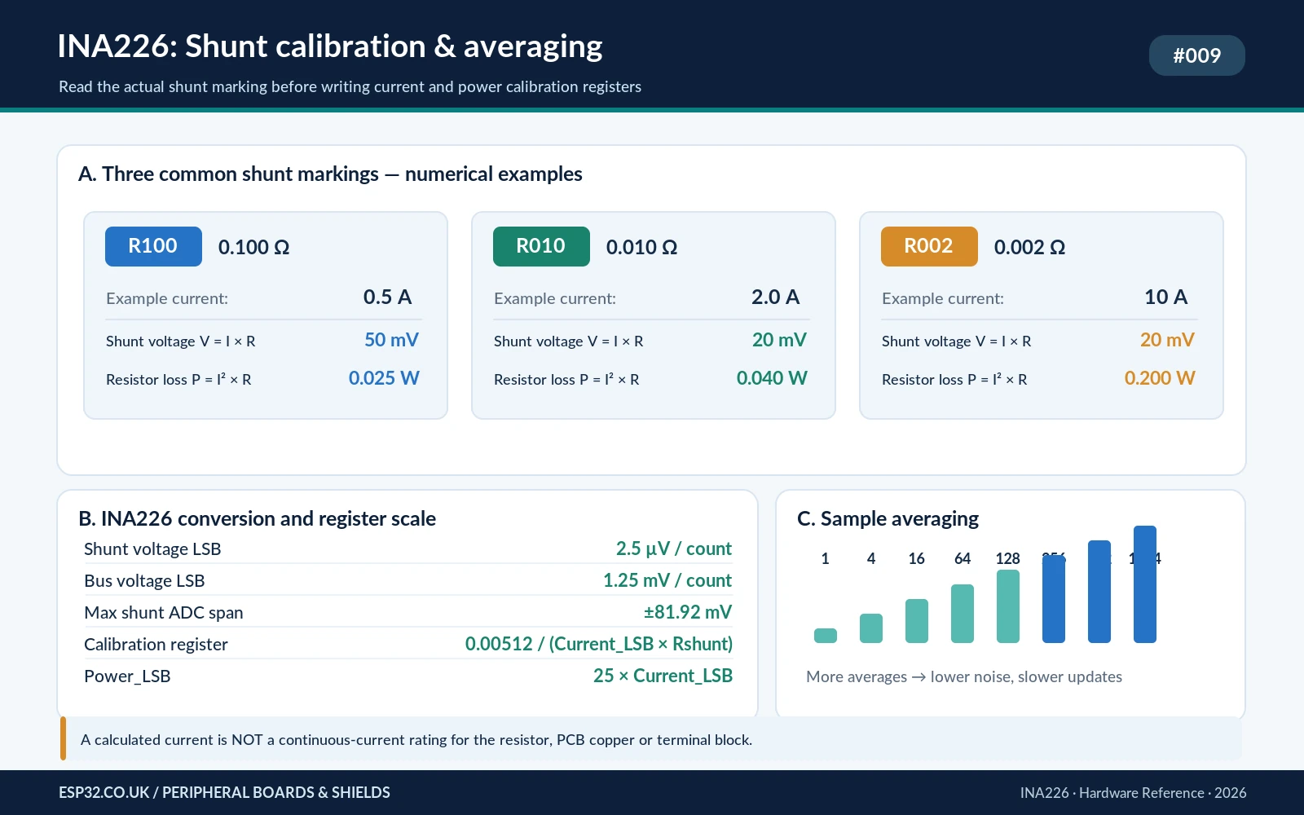Screen dimensions: 1304x815
Task: Select the green R010 marking badge
Action: (541, 246)
